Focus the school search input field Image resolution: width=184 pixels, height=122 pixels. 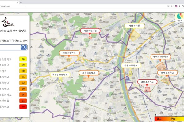click(x=10, y=47)
